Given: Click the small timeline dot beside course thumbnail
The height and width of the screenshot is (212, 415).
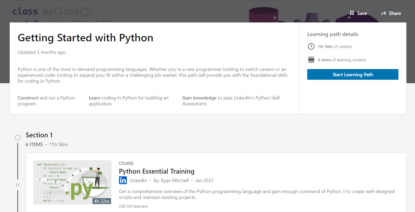Looking at the screenshot, I should [18, 185].
